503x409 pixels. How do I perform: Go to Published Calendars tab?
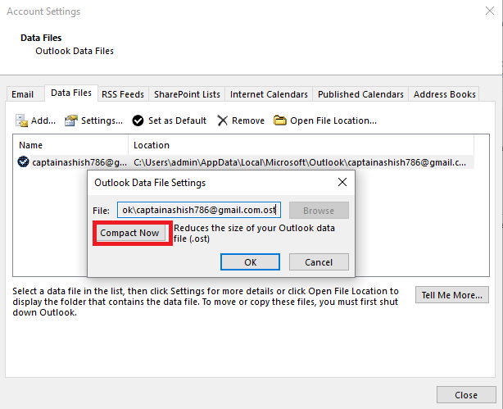click(360, 94)
